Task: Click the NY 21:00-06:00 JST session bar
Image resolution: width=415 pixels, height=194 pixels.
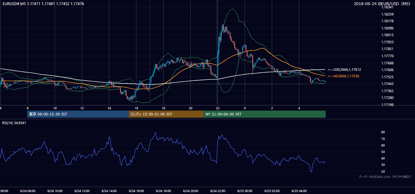Action: (265, 114)
